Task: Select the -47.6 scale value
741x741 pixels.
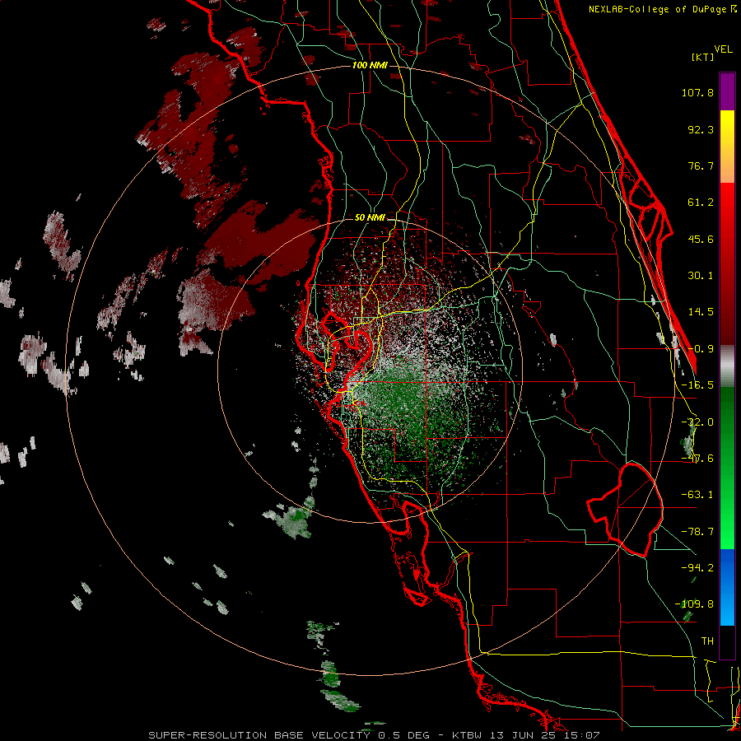Action: pos(697,459)
